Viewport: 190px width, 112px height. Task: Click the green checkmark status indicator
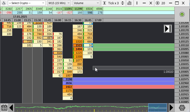click(182, 15)
